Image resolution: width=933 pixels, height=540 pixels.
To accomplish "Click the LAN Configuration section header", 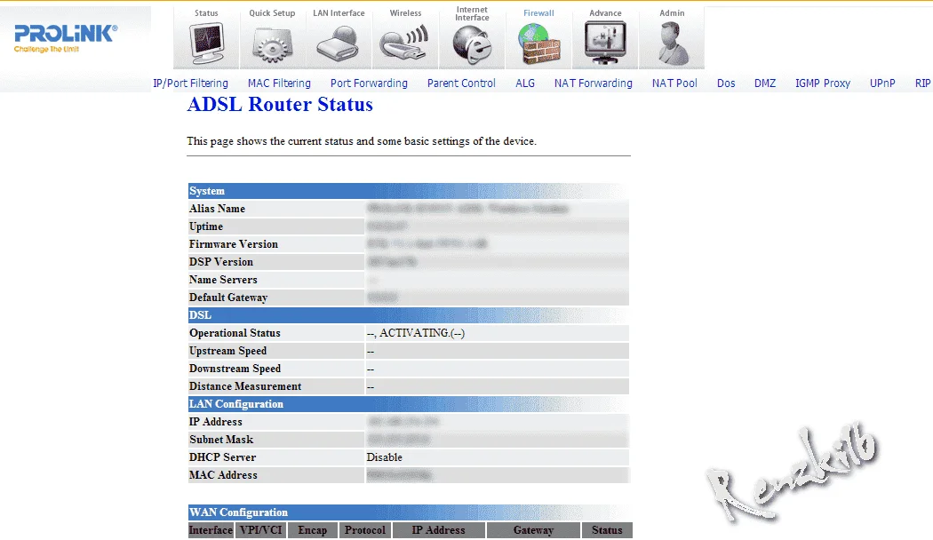I will pyautogui.click(x=408, y=404).
